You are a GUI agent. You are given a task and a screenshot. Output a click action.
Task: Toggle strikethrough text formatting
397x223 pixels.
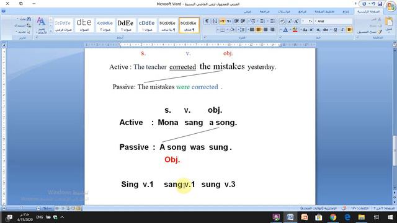pyautogui.click(x=325, y=30)
